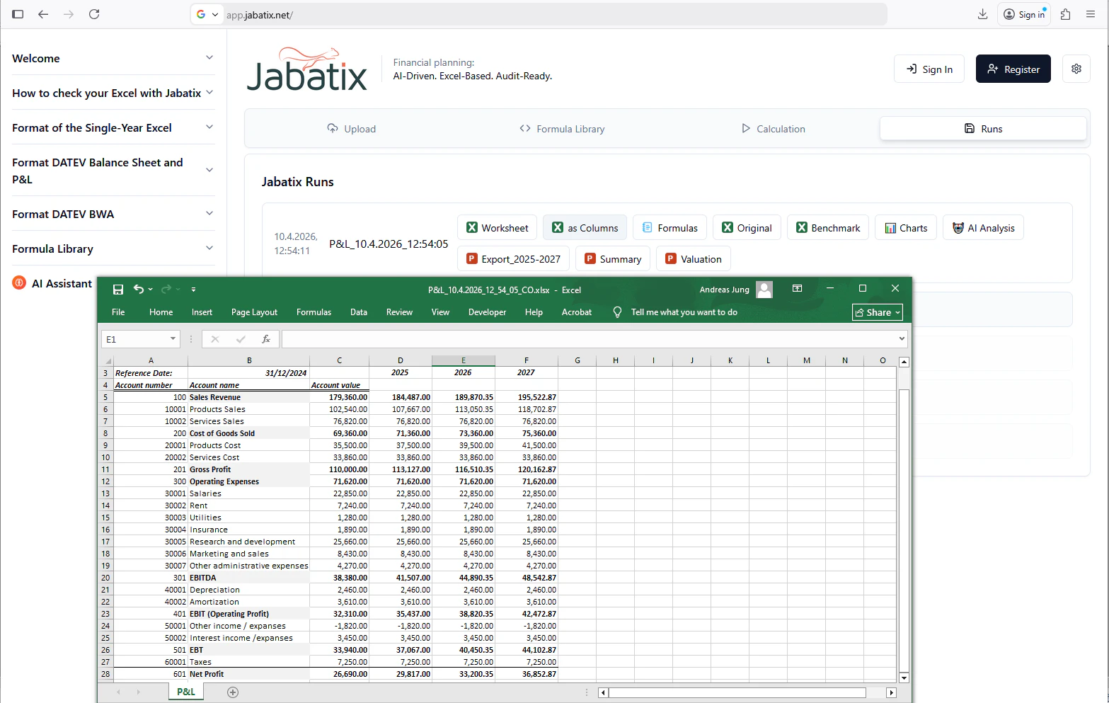Screen dimensions: 1109x703
Task: Click the browser download icon
Action: pyautogui.click(x=982, y=14)
